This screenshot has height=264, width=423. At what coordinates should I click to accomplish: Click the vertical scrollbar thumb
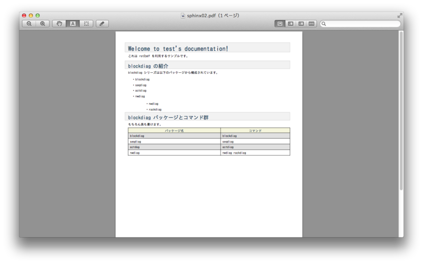401,111
